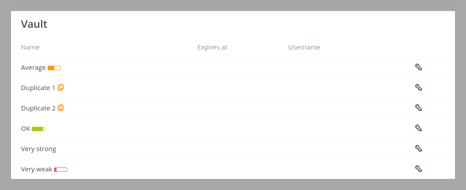Click key icon in Average row
The width and height of the screenshot is (466, 190).
coord(418,67)
